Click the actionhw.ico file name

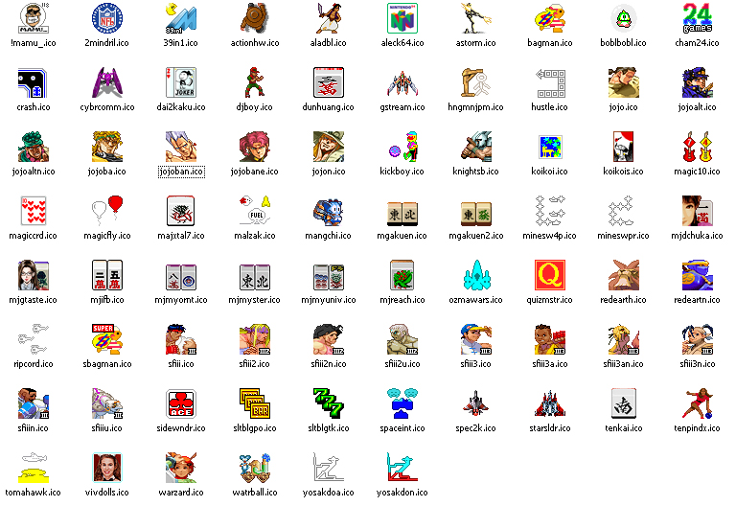coord(255,43)
